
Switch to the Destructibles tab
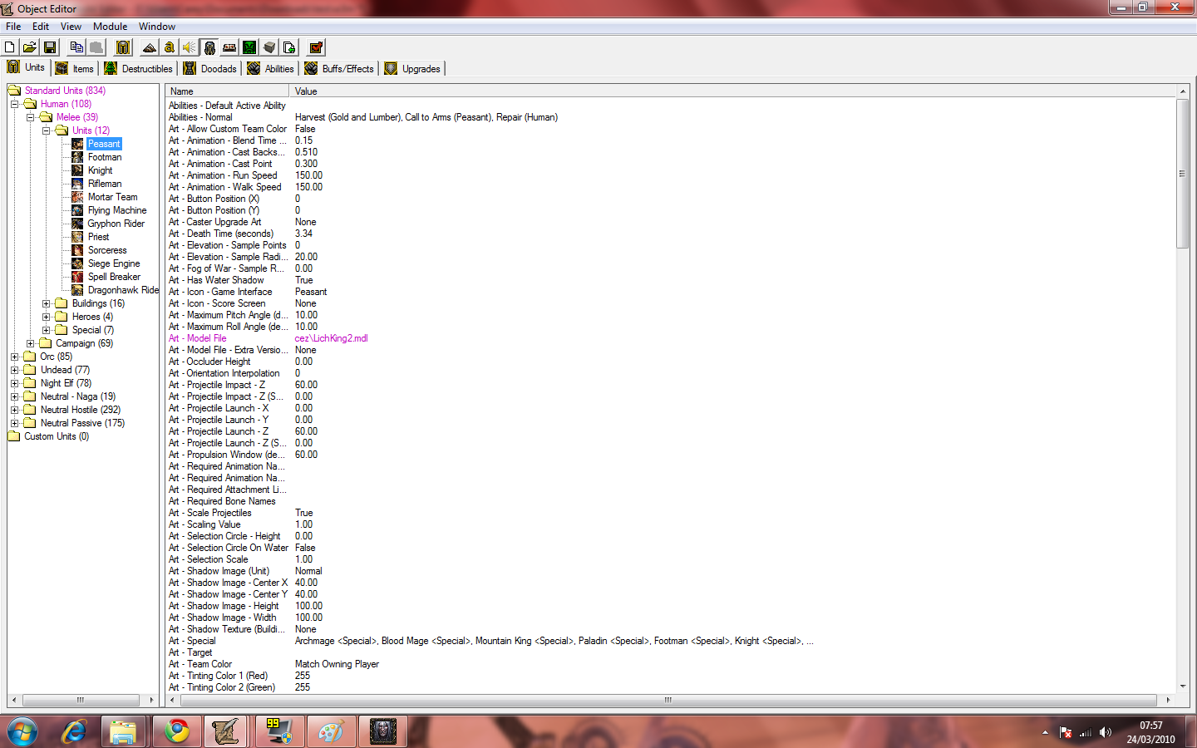[139, 69]
